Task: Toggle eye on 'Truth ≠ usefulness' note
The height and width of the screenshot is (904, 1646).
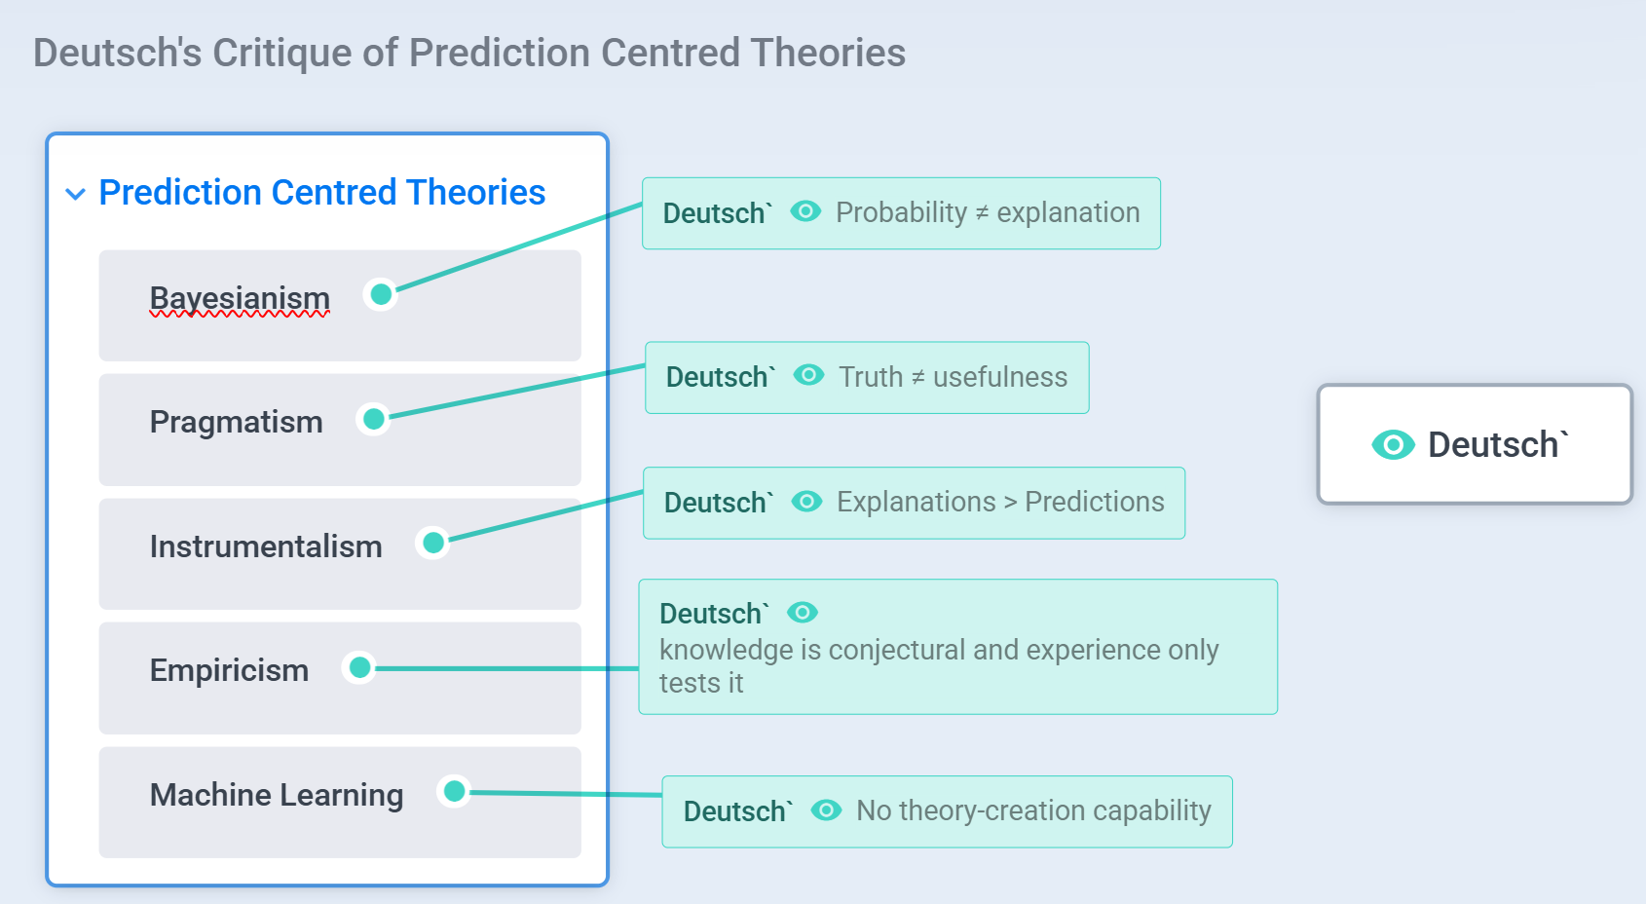Action: [808, 375]
